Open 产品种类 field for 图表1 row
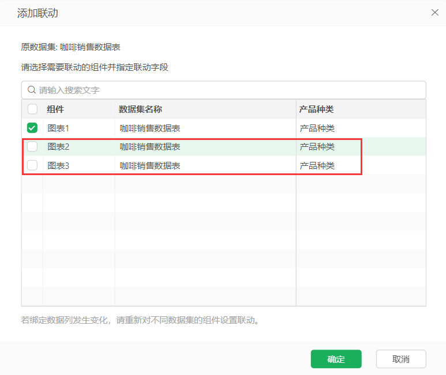446x375 pixels. 317,128
